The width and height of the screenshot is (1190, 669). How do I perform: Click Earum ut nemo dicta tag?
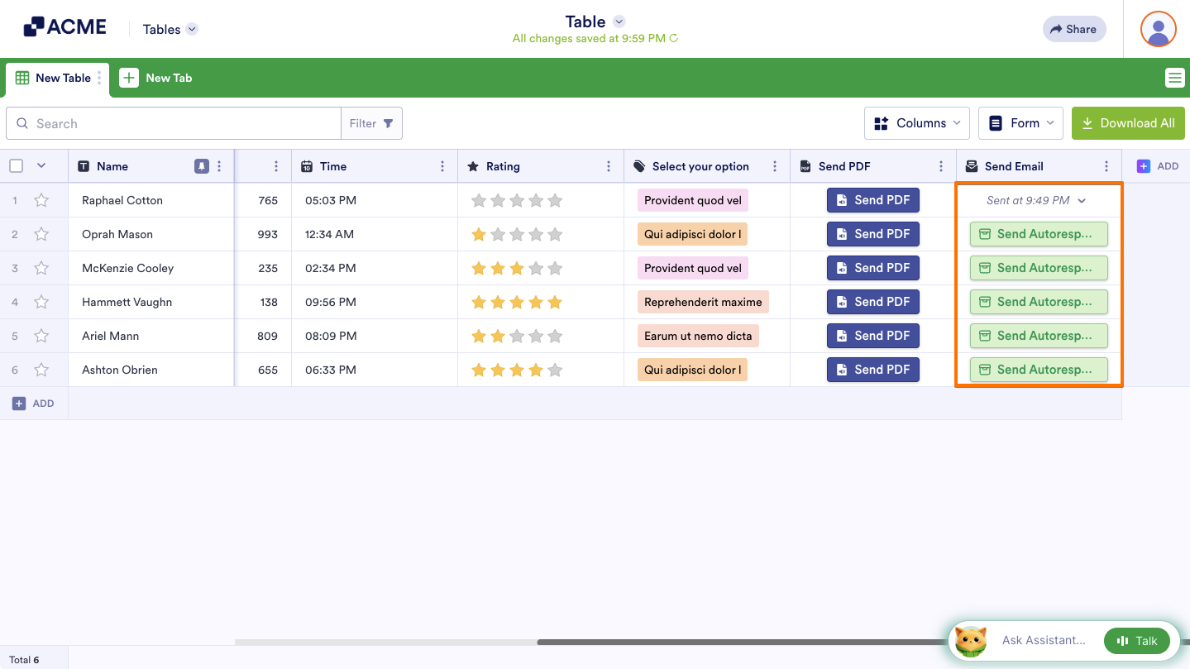click(x=698, y=336)
